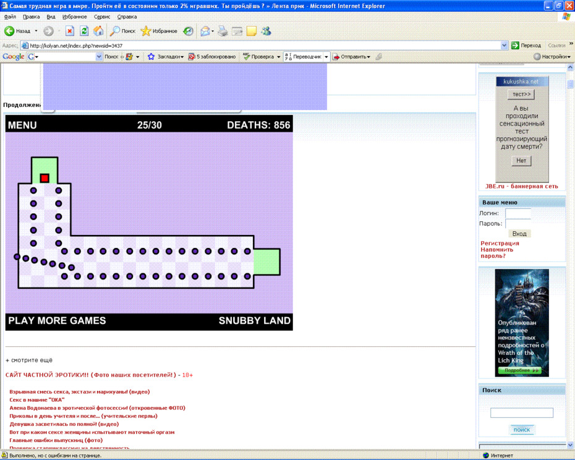
Task: Click the Wrath of the Lich King ad image
Action: 521,323
